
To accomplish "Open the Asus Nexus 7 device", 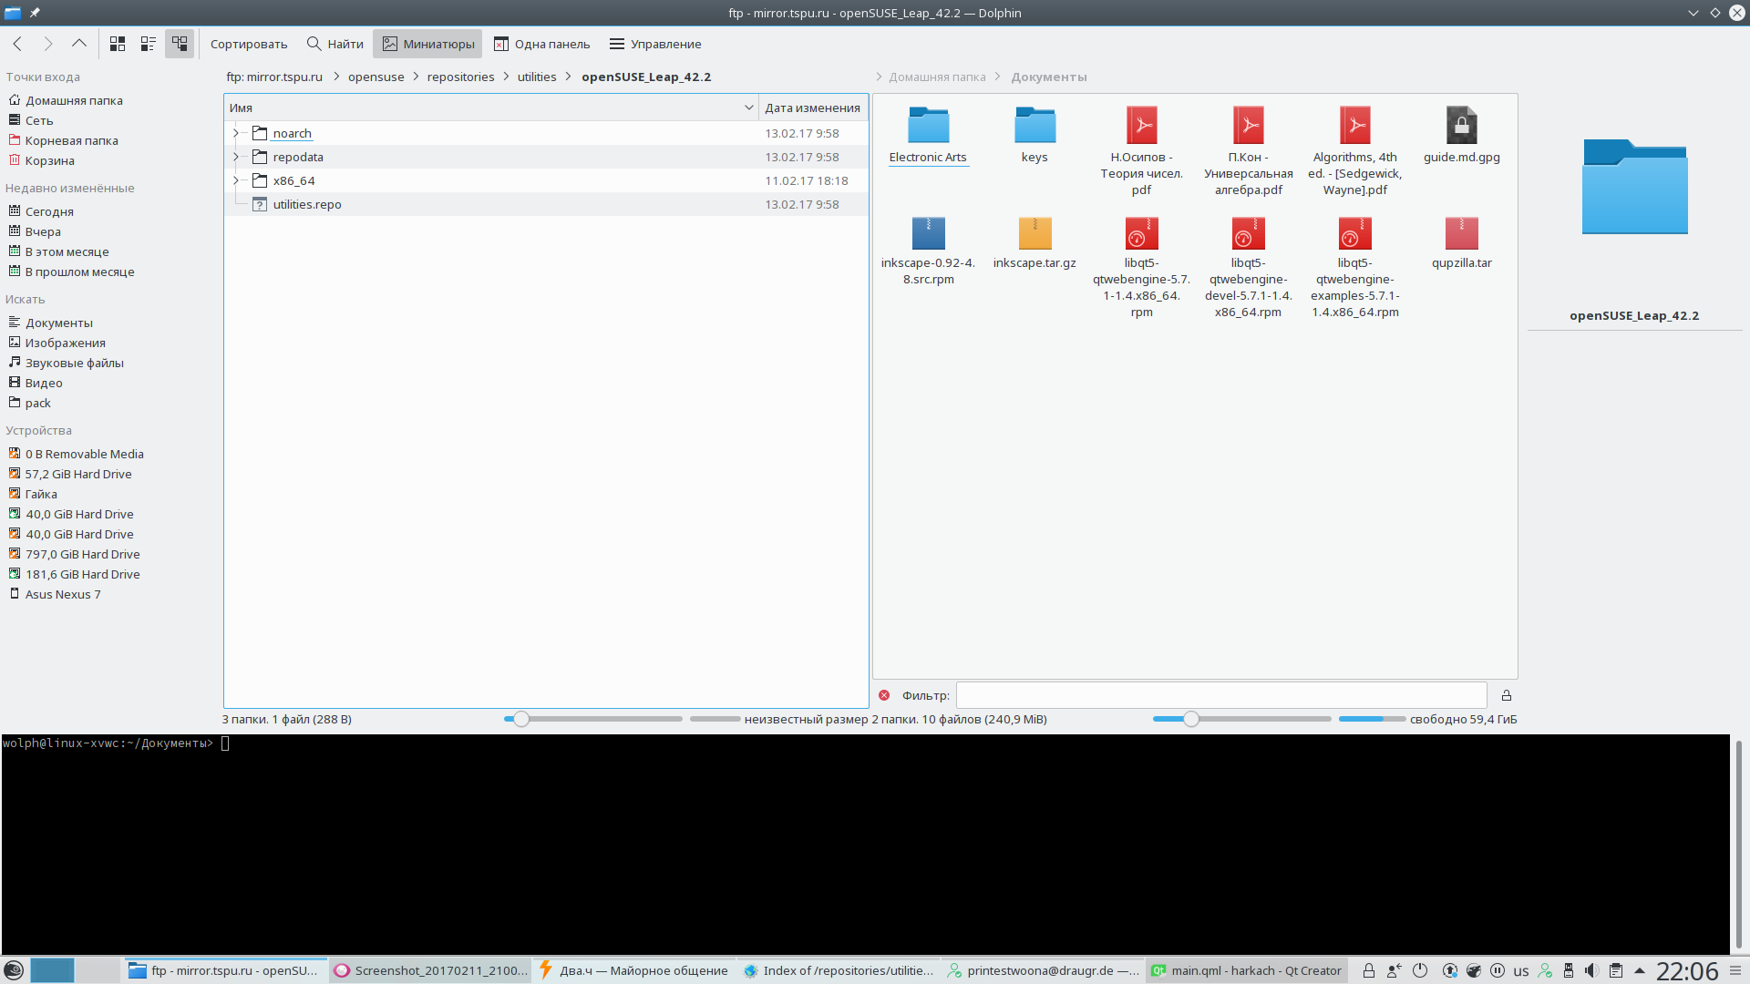I will (63, 594).
